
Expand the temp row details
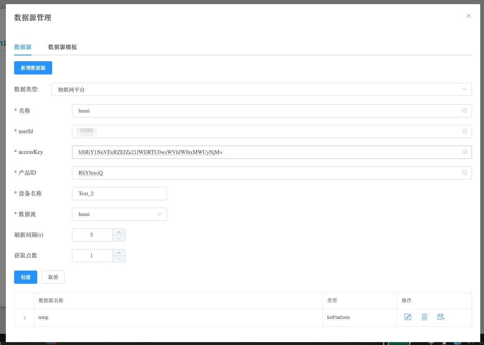click(x=24, y=318)
